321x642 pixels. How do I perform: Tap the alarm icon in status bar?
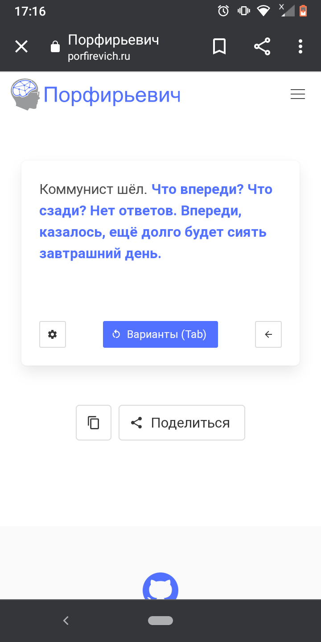click(x=223, y=11)
